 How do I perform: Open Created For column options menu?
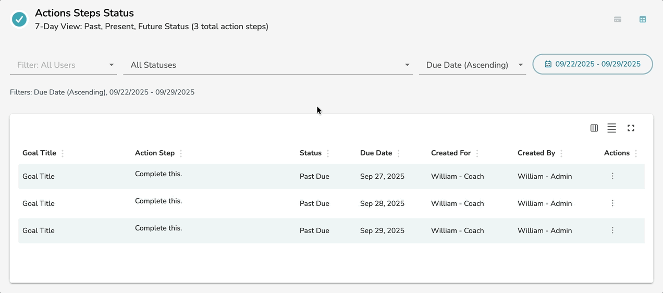coord(477,153)
